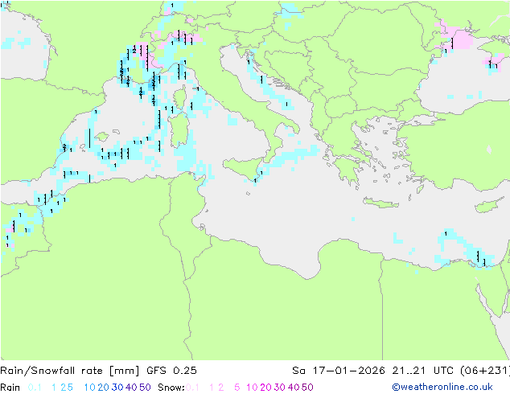Click the ©weatheronline.co.uk link
510x394 pixels.
tap(442, 387)
